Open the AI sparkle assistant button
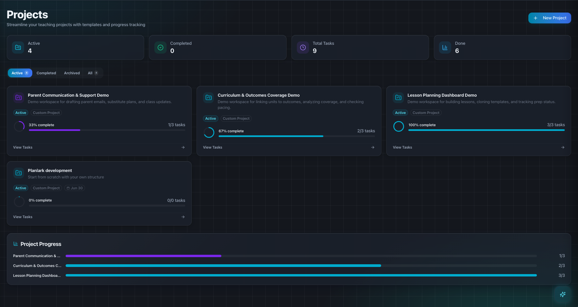The height and width of the screenshot is (307, 578). (x=563, y=294)
